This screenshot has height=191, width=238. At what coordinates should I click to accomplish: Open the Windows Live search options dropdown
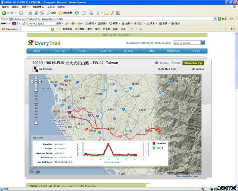56,29
